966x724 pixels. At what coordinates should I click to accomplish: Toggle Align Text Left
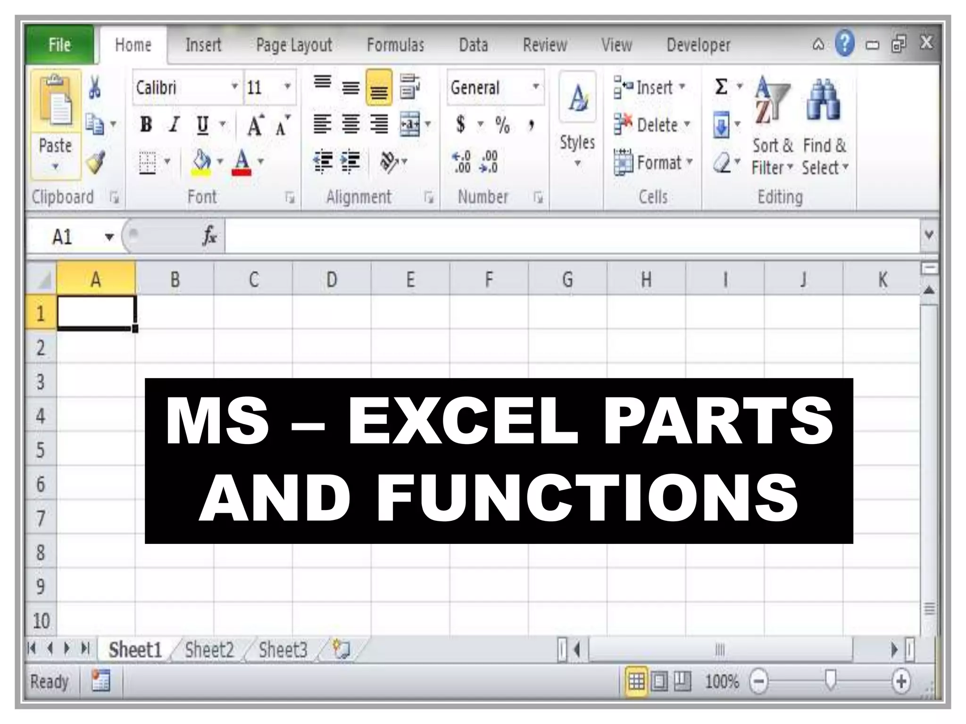[x=323, y=124]
